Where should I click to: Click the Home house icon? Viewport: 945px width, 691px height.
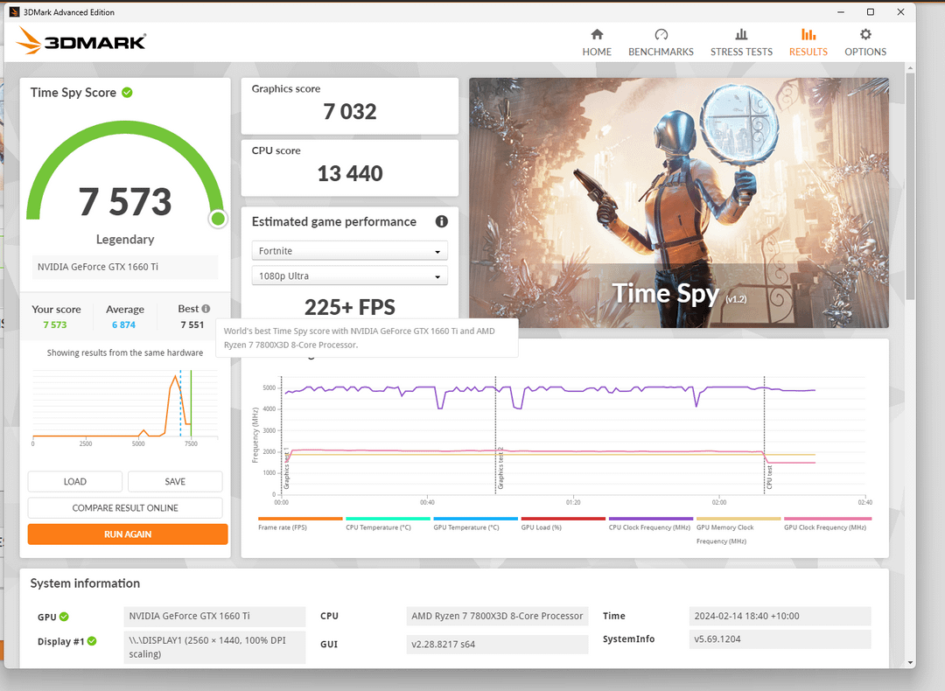point(597,34)
